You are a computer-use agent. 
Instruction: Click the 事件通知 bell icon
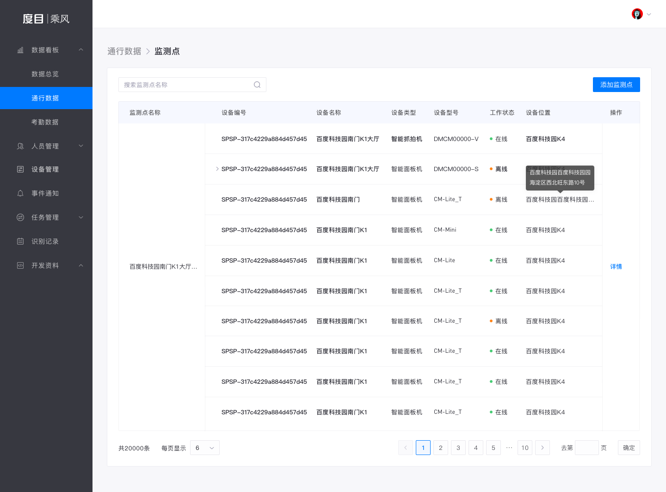pyautogui.click(x=20, y=193)
